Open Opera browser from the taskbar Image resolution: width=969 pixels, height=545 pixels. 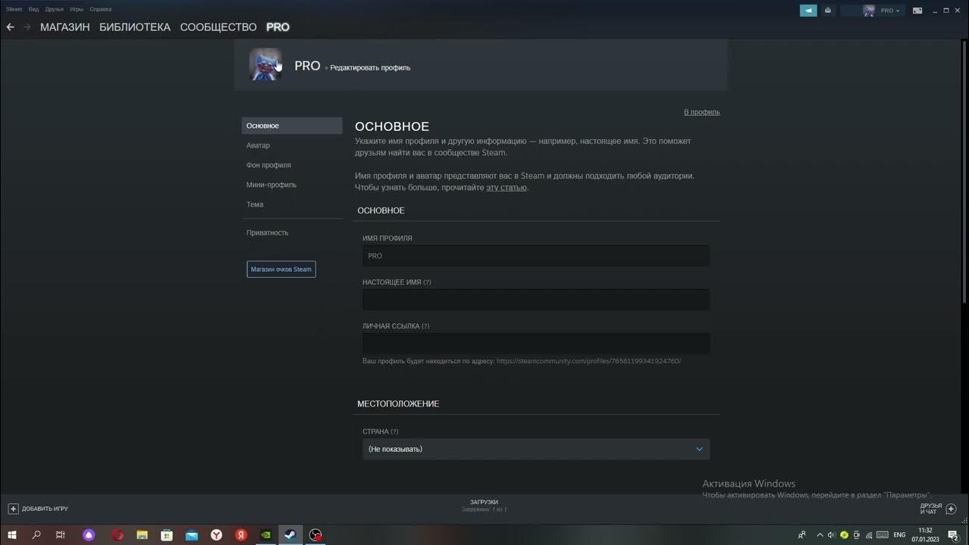click(x=117, y=535)
